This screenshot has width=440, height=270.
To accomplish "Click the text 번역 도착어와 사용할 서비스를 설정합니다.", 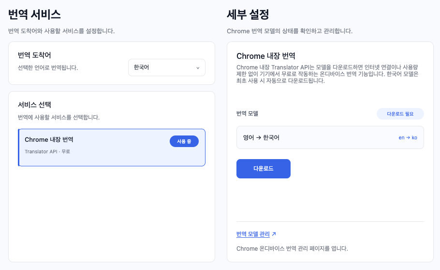I will pyautogui.click(x=61, y=31).
